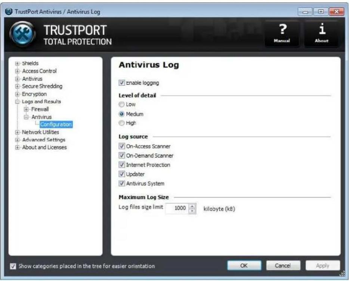This screenshot has height=281, width=349.
Task: Minimize the TrustPort window
Action: tap(305, 12)
